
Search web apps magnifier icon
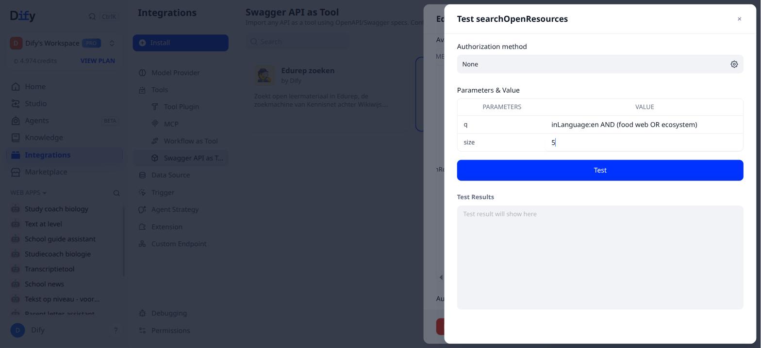(x=116, y=193)
